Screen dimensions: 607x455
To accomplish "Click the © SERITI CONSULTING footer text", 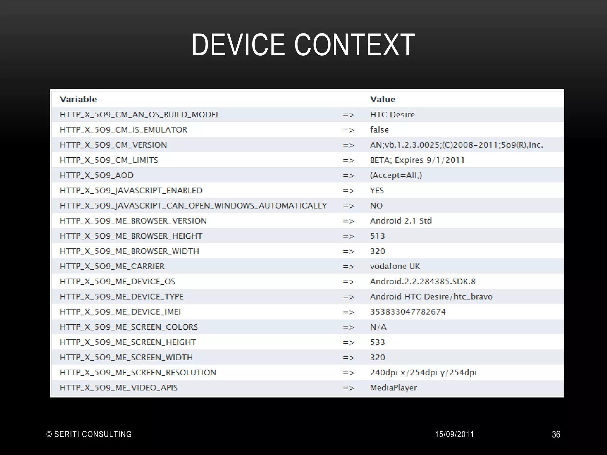I will click(x=89, y=434).
